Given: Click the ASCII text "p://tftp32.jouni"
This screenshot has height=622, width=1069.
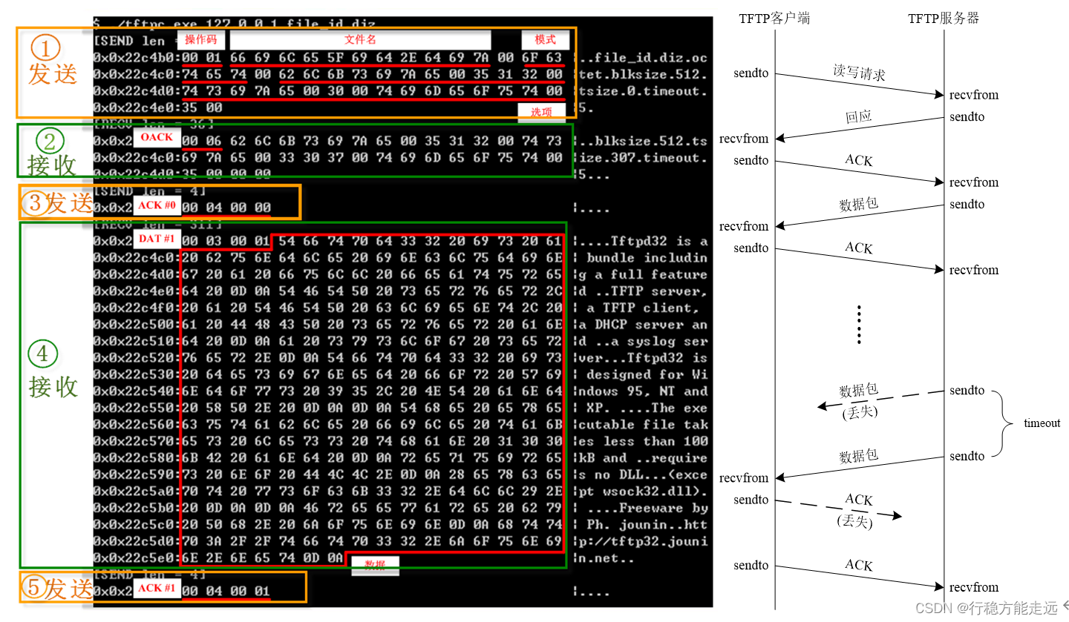Looking at the screenshot, I should 644,541.
